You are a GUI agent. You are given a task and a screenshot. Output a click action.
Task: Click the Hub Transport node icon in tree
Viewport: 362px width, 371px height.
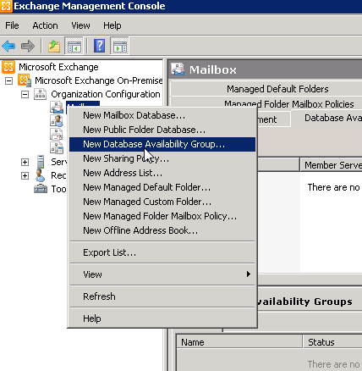[x=57, y=135]
